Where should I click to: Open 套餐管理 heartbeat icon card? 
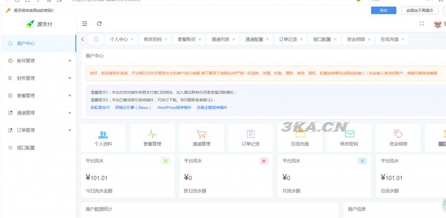click(152, 138)
